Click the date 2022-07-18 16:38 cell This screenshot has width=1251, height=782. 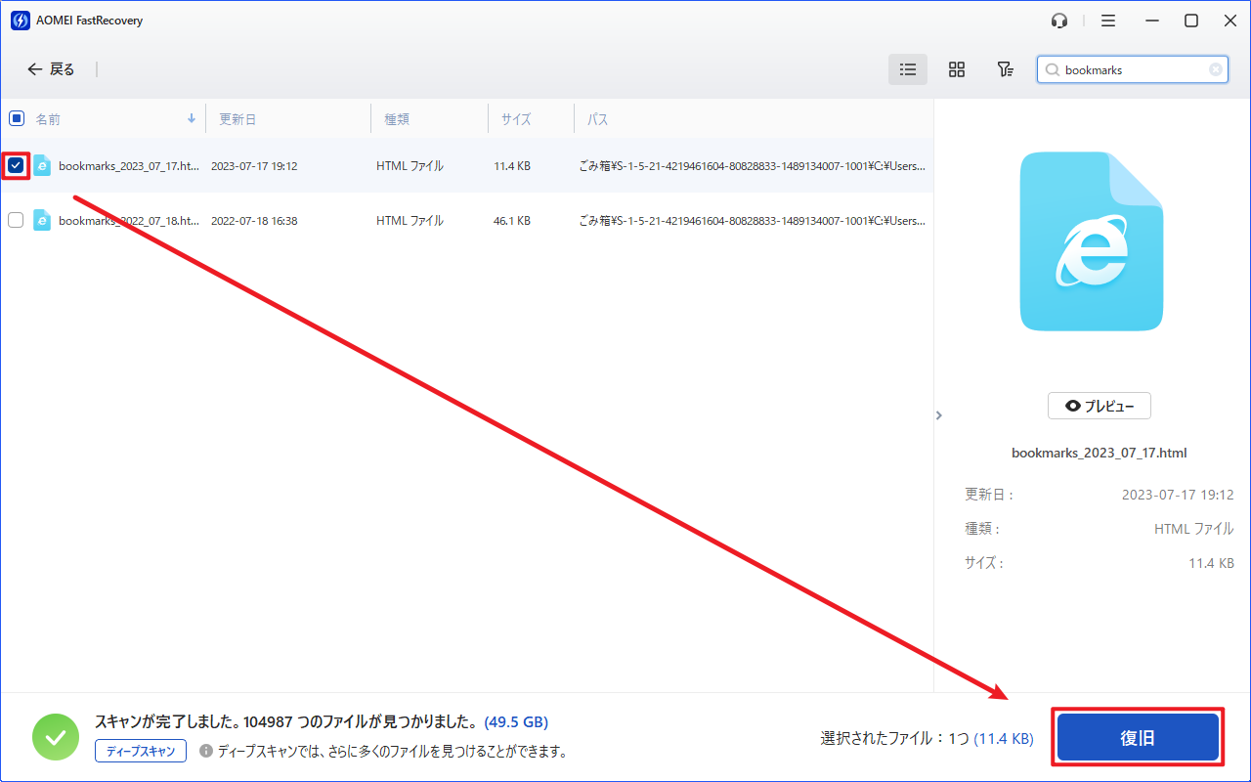coord(254,221)
